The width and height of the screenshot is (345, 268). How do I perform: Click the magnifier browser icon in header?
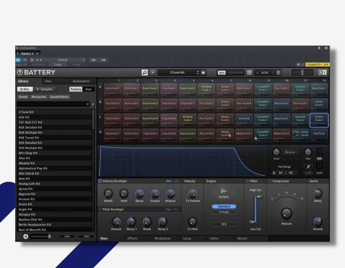tap(145, 73)
